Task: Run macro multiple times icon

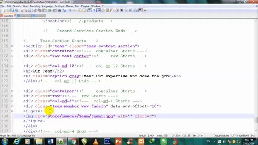Action: pyautogui.click(x=130, y=10)
